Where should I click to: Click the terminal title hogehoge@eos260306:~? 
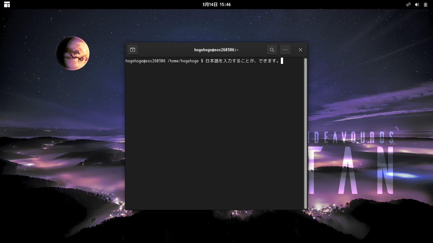217,50
